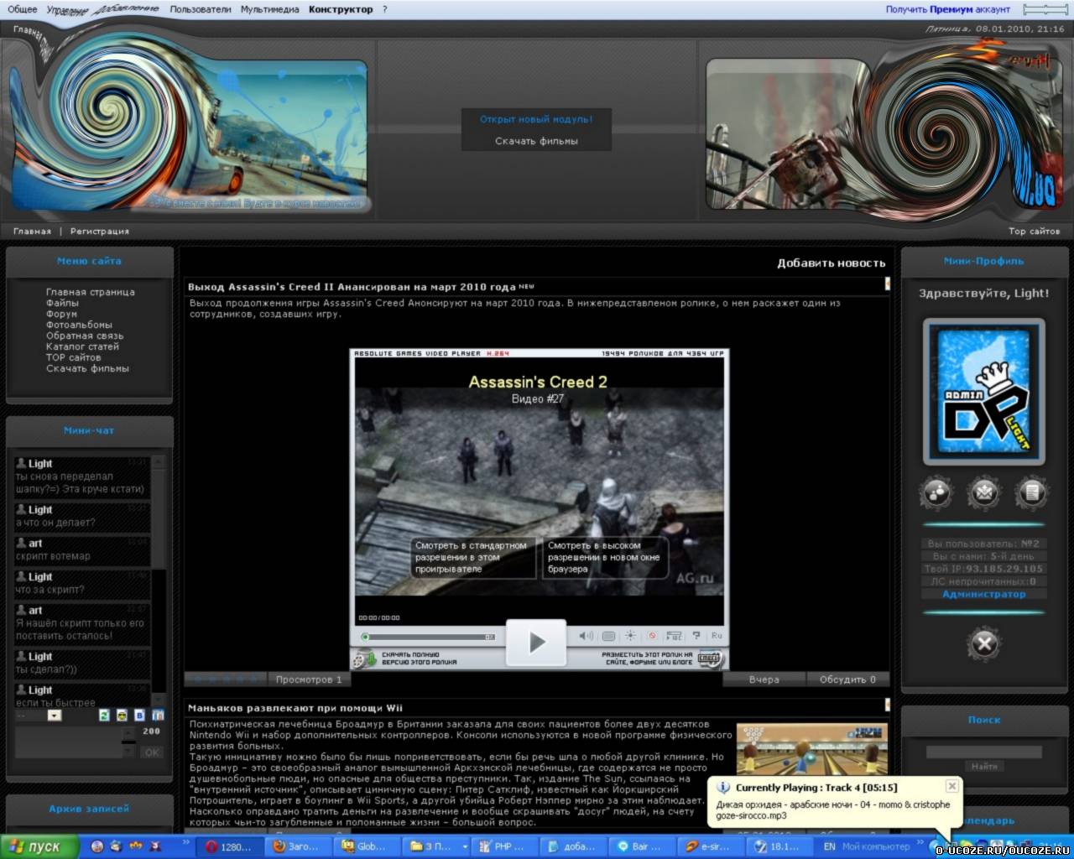Click Обсудить 0 under the first news
Screen dimensions: 1074x859
click(847, 679)
